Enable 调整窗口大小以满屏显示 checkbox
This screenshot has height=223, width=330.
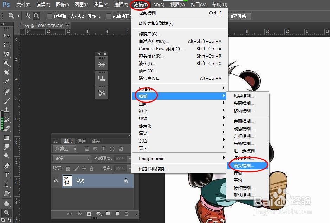[x=50, y=16]
